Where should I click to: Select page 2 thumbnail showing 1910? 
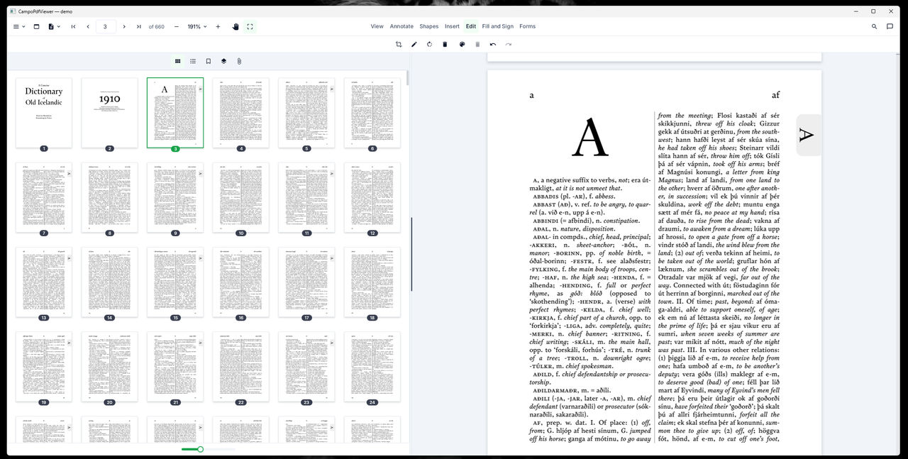pos(109,113)
